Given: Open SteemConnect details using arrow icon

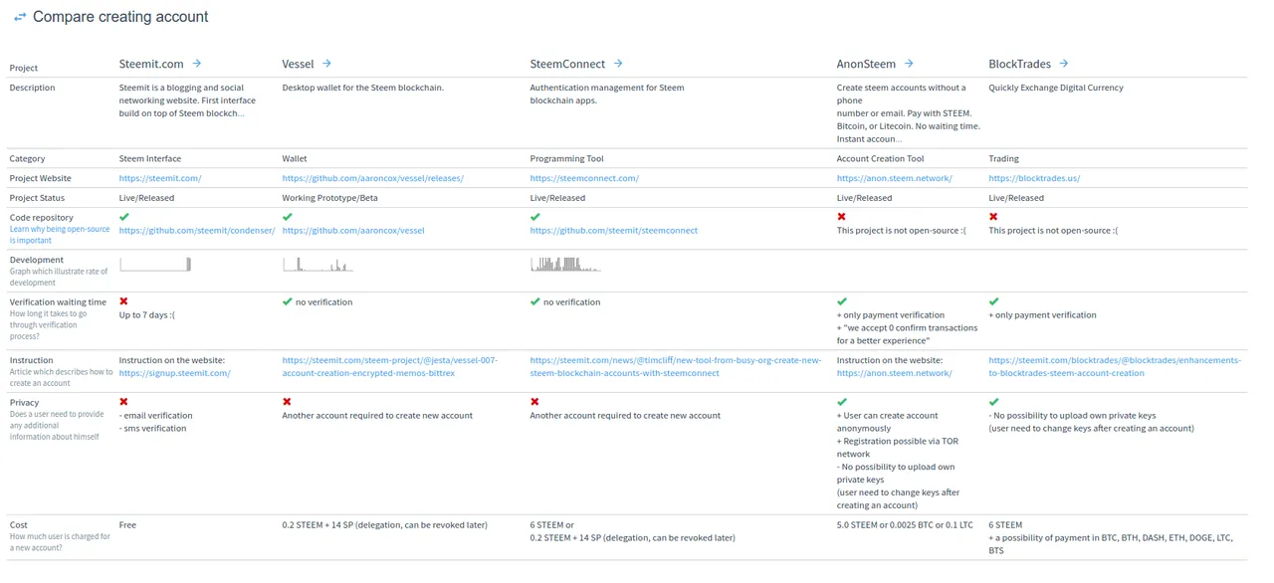Looking at the screenshot, I should [618, 64].
